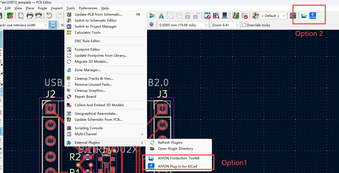Screen dimensions: 339x173
Task: Open the Via size dropdown
Action: pos(62,25)
